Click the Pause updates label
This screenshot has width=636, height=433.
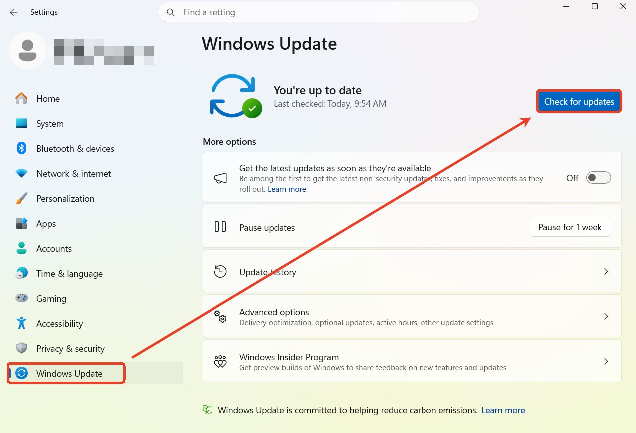coord(267,227)
